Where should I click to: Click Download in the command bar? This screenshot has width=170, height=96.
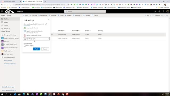tap(53, 15)
